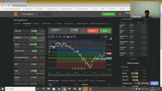
Task: Open Microsoft Edge from the taskbar
Action: (43, 89)
